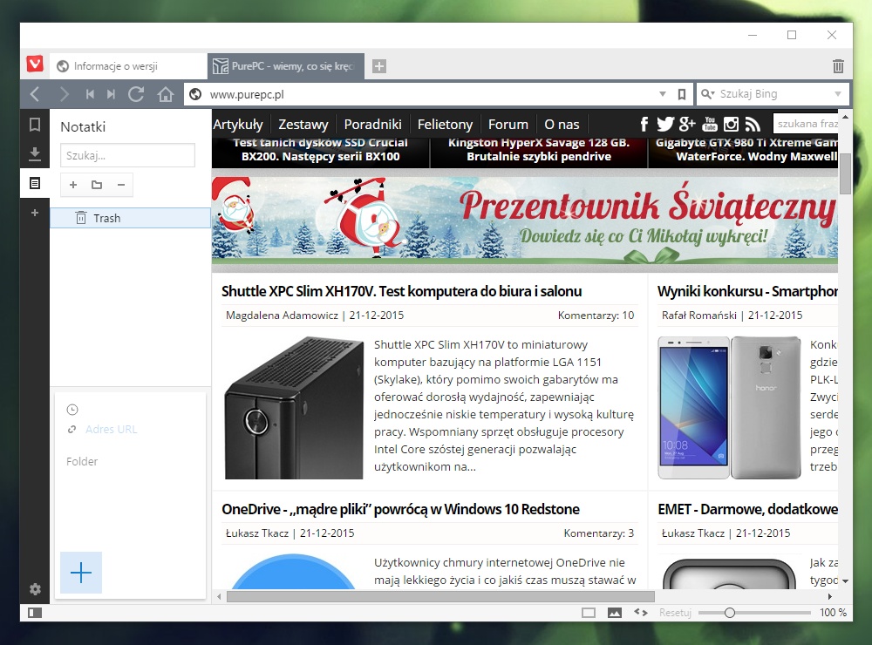The height and width of the screenshot is (645, 872).
Task: Click the Resetuj zoom button
Action: (x=675, y=613)
